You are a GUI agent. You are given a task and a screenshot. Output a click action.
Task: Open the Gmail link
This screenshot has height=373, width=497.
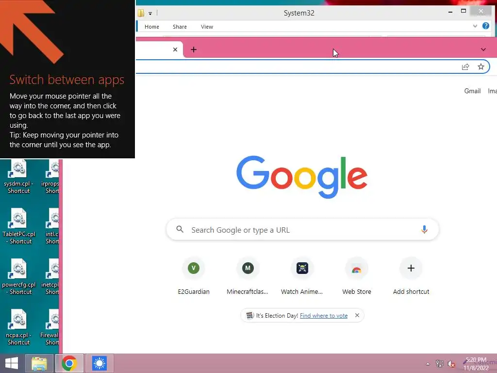[472, 91]
